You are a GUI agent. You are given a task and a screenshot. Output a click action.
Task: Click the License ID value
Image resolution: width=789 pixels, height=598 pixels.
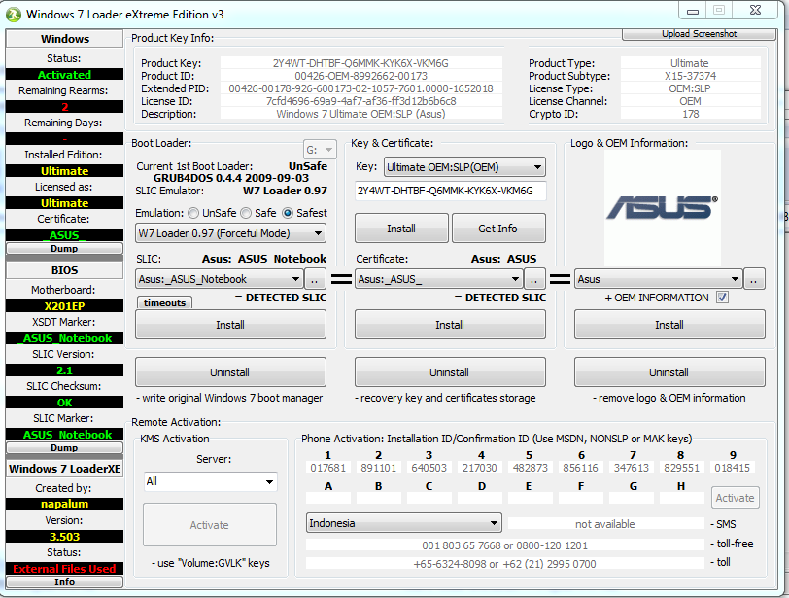click(360, 101)
